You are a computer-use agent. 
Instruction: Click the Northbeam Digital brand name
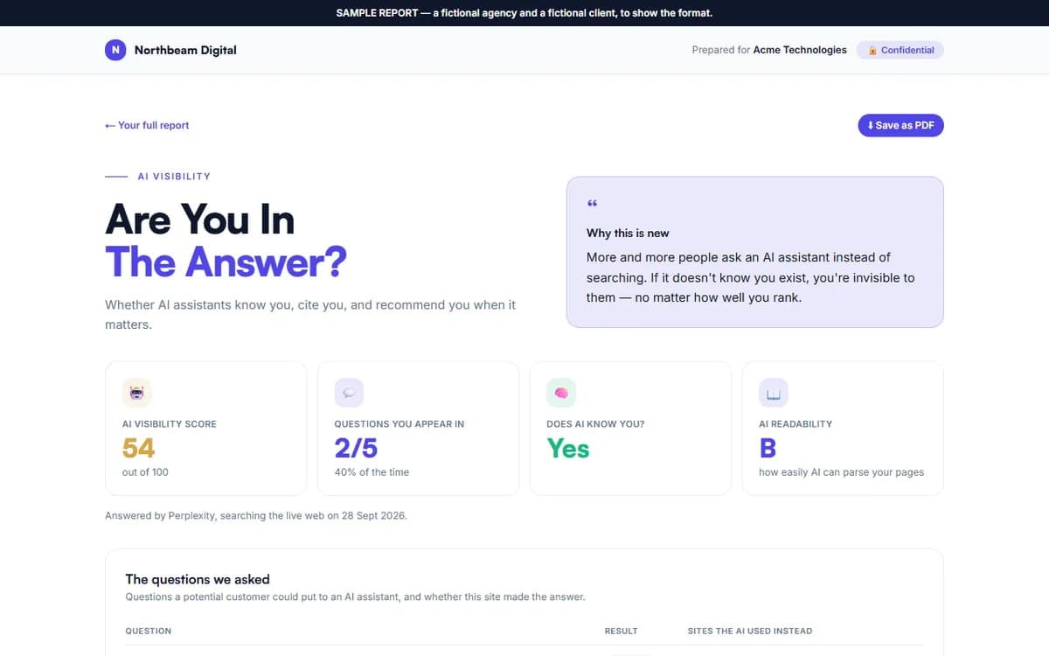point(185,50)
